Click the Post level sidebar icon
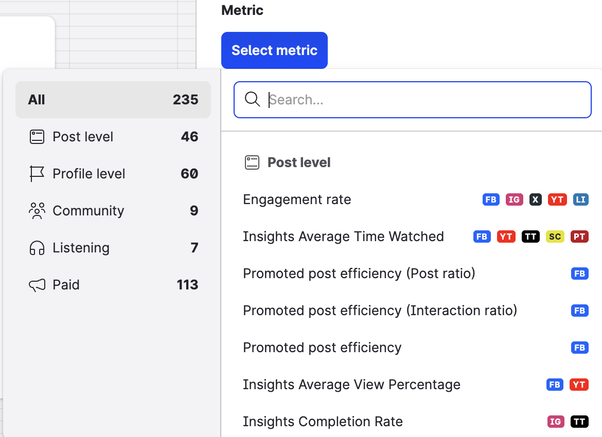Image resolution: width=602 pixels, height=437 pixels. (x=37, y=137)
